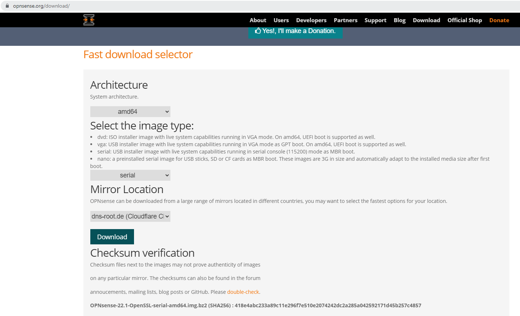Expand the amd64 architecture dropdown
This screenshot has width=520, height=316.
click(130, 112)
